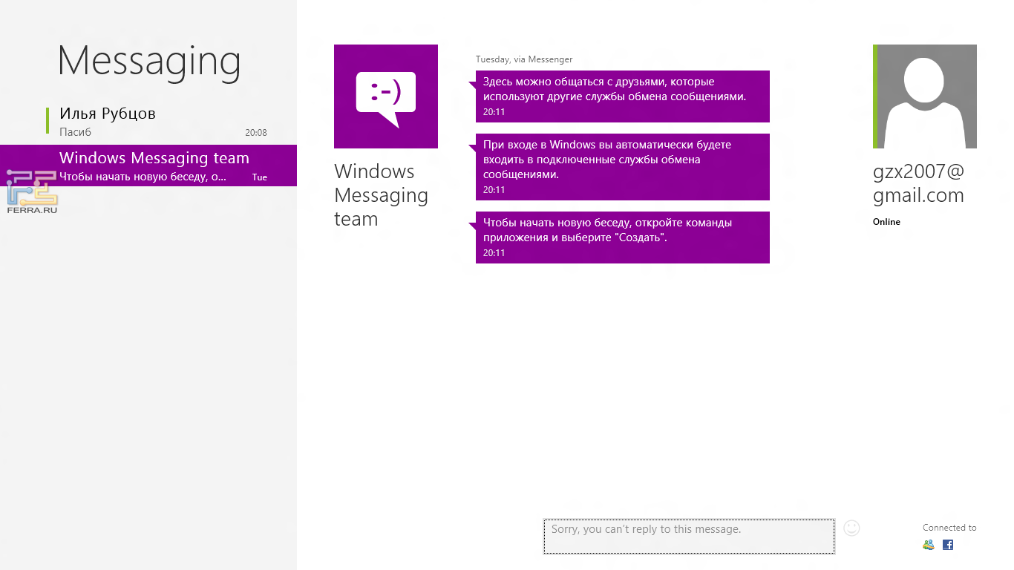Image resolution: width=1014 pixels, height=570 pixels.
Task: Click the message starting with "При входе в Windows"
Action: point(622,166)
